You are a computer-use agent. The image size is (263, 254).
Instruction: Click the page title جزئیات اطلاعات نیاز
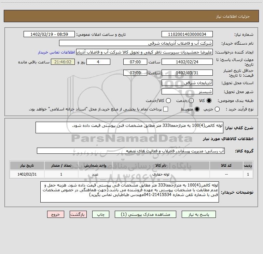(233, 16)
